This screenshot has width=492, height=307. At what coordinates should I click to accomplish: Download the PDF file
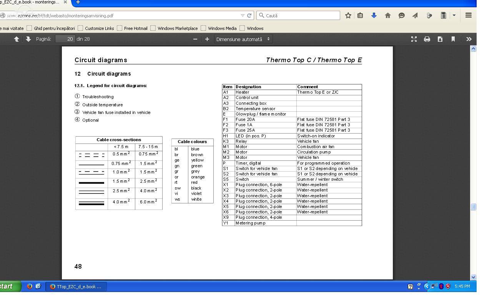pos(440,39)
